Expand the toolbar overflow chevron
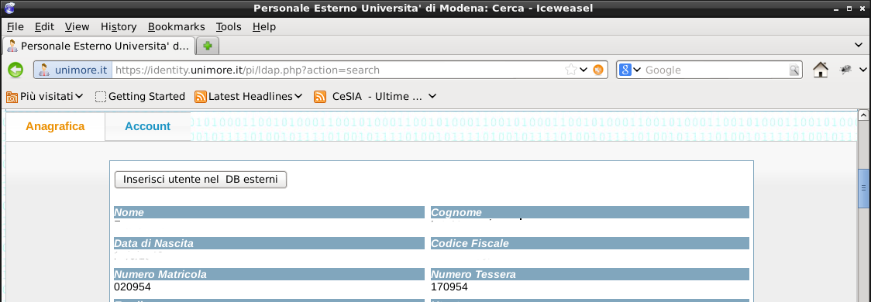The image size is (871, 302). [862, 70]
